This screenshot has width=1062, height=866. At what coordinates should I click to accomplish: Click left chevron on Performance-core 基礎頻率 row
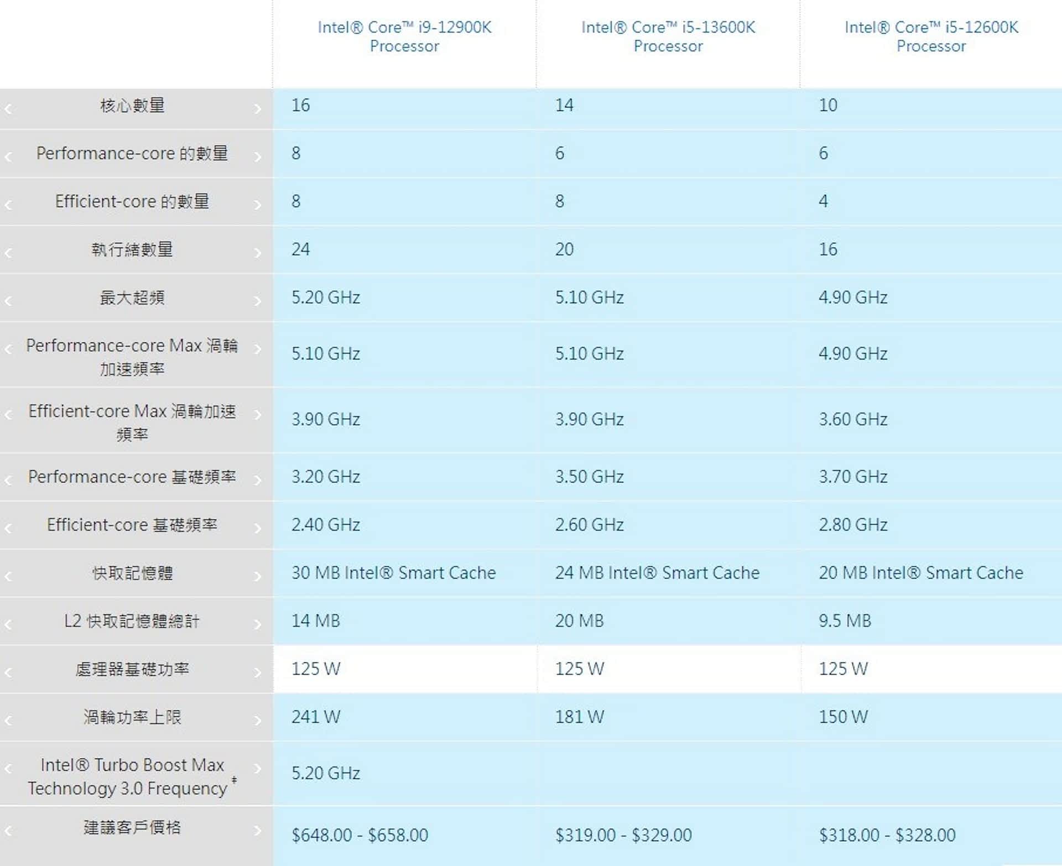tap(8, 480)
